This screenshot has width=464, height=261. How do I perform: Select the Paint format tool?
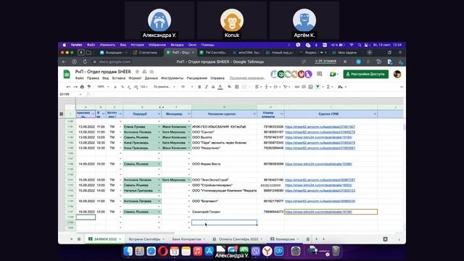[x=88, y=87]
